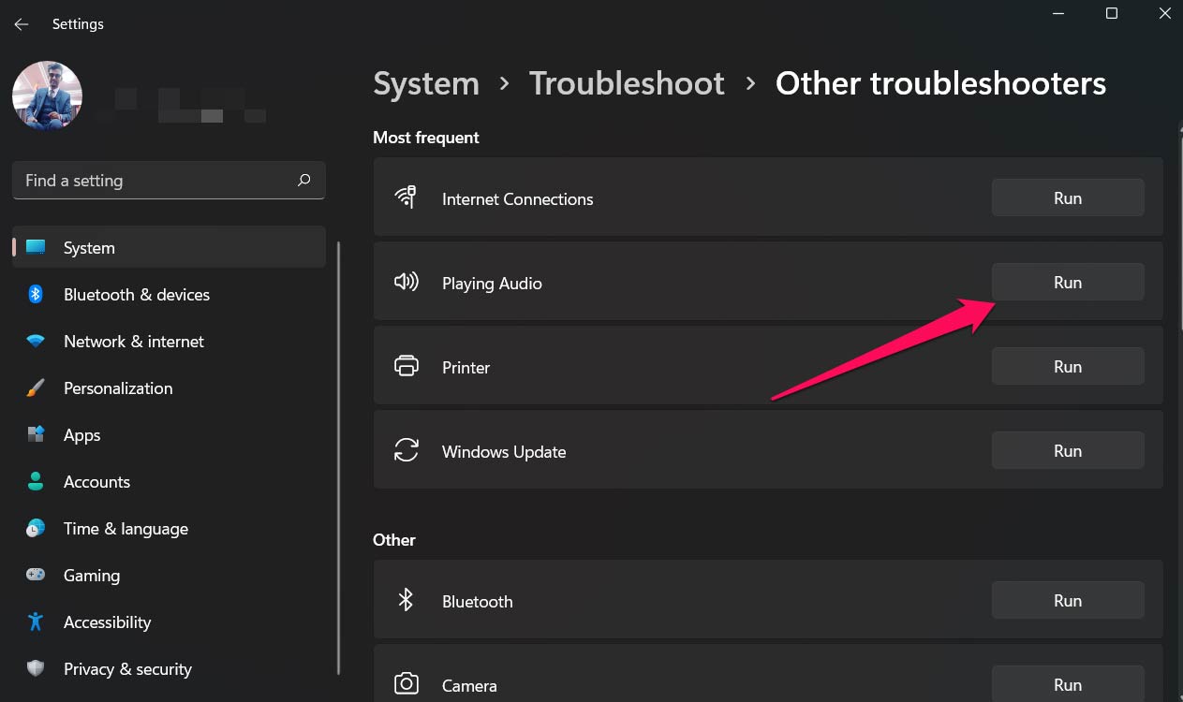Click the Other section heading
Image resolution: width=1183 pixels, height=702 pixels.
click(394, 540)
